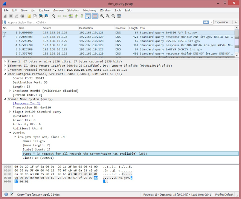
Task: Close this capture file icon
Action: tap(41, 16)
